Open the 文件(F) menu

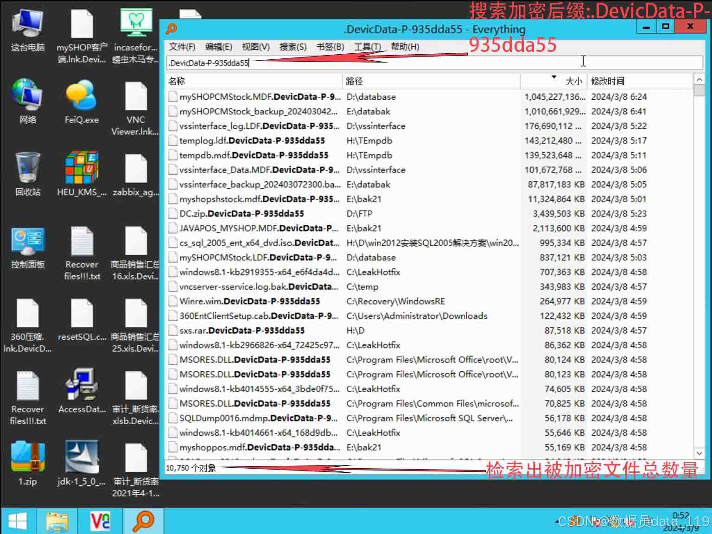click(182, 47)
